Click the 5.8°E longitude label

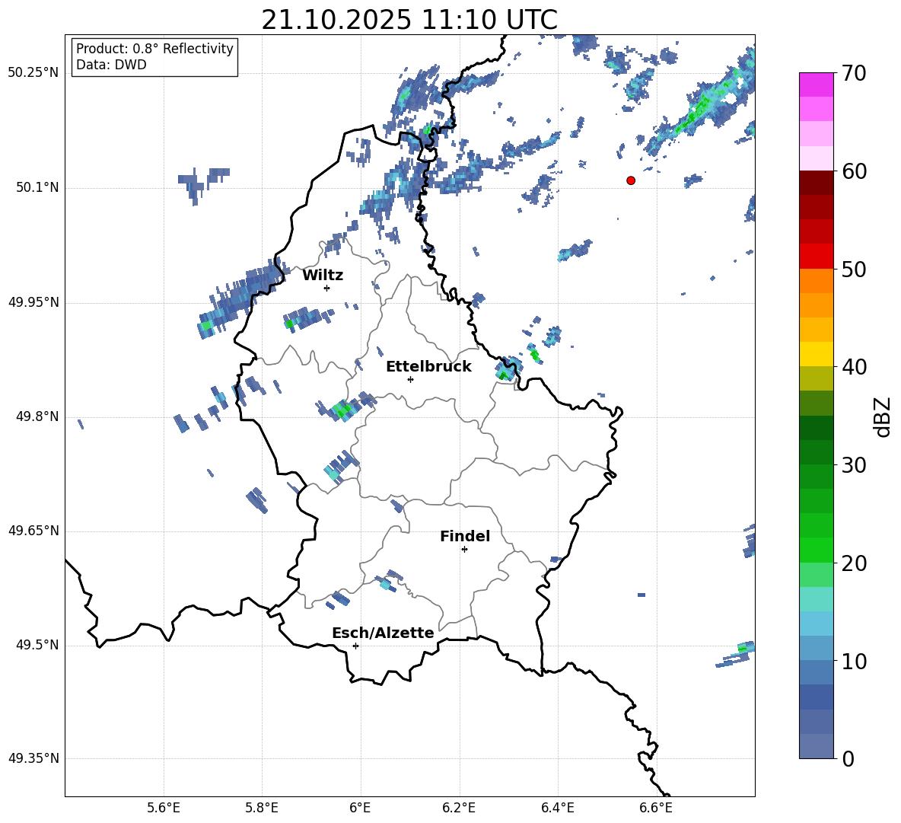262,809
